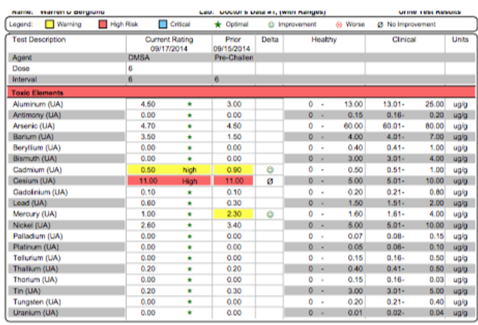Click the optimal star in the Uranium row
478x325 pixels.
pyautogui.click(x=189, y=312)
